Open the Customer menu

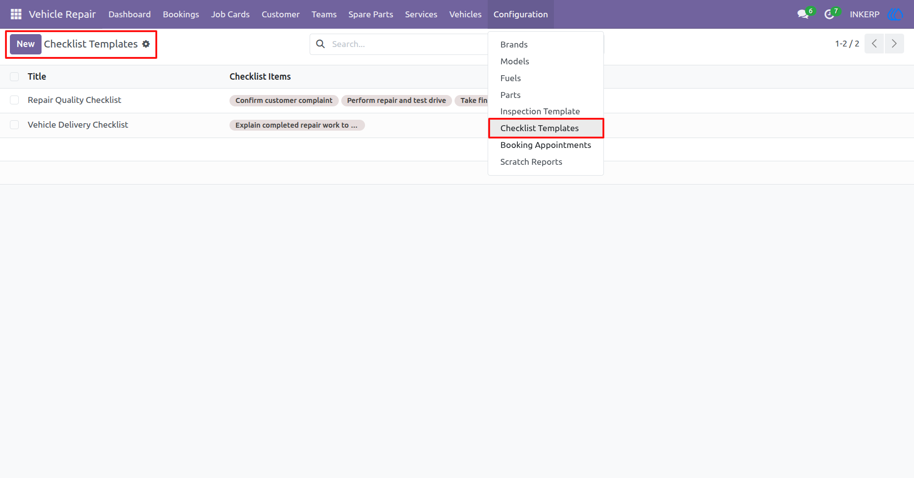(280, 14)
